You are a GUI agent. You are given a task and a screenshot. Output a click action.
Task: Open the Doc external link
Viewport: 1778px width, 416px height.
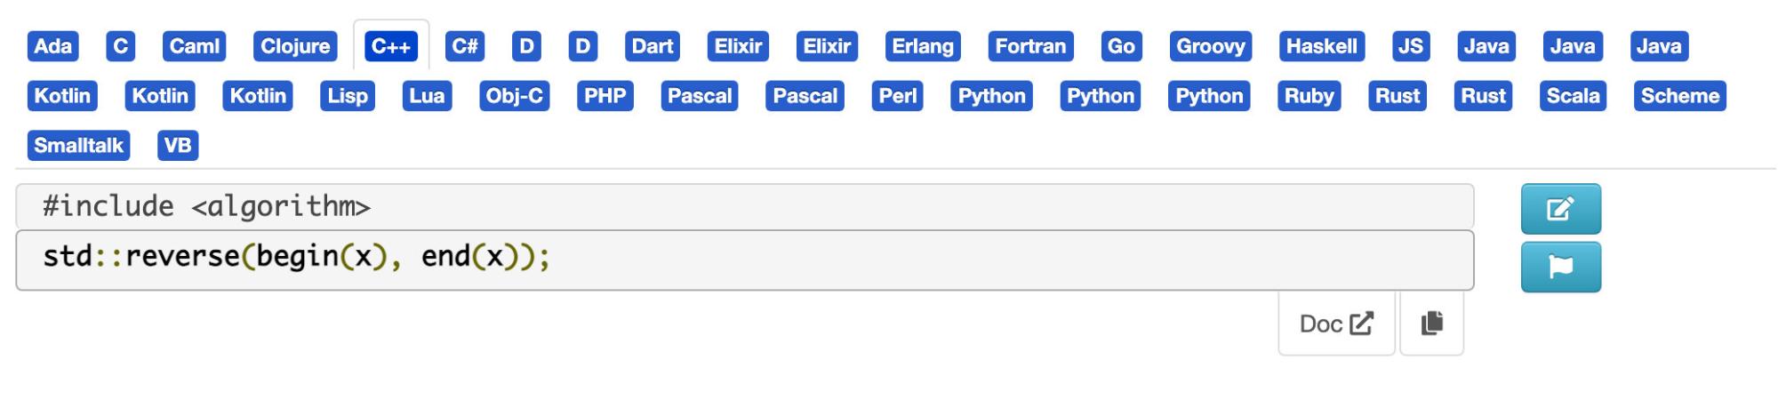tap(1336, 324)
